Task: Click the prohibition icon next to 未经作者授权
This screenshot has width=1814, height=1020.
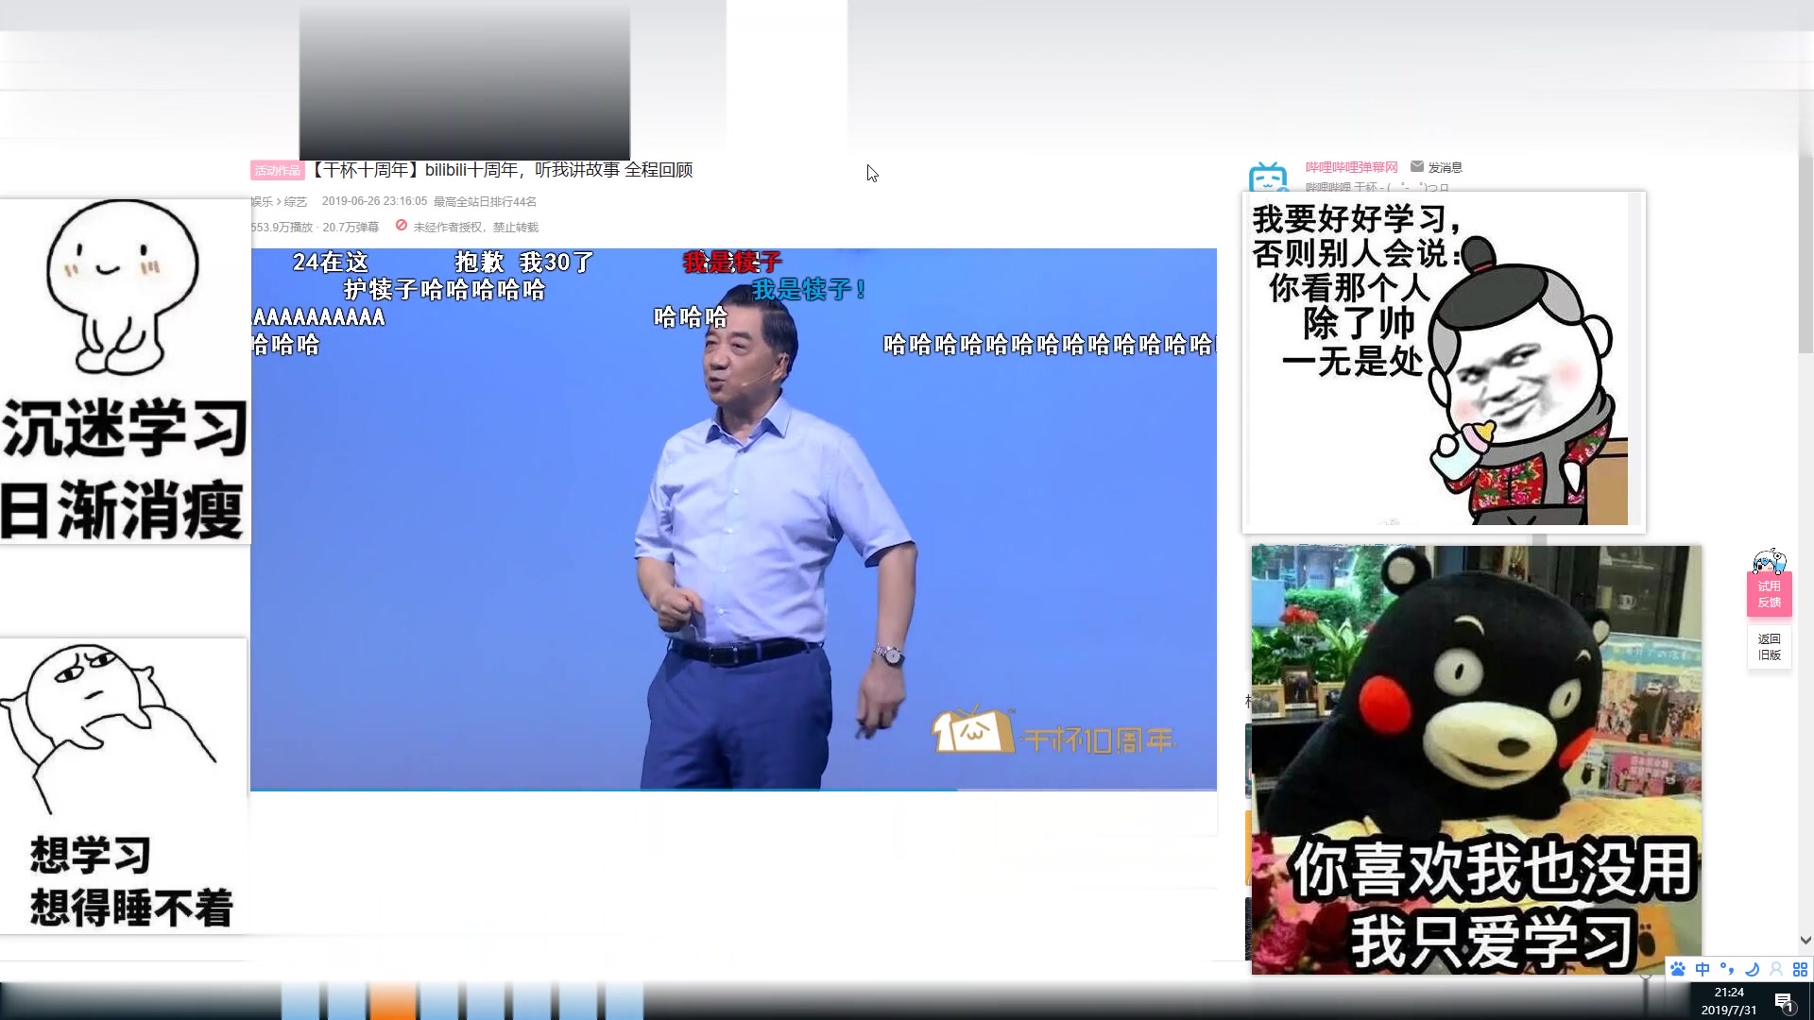Action: click(402, 226)
